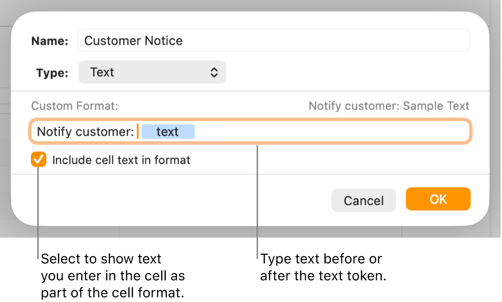Place the cursor in the Custom Format entry field

click(x=295, y=131)
